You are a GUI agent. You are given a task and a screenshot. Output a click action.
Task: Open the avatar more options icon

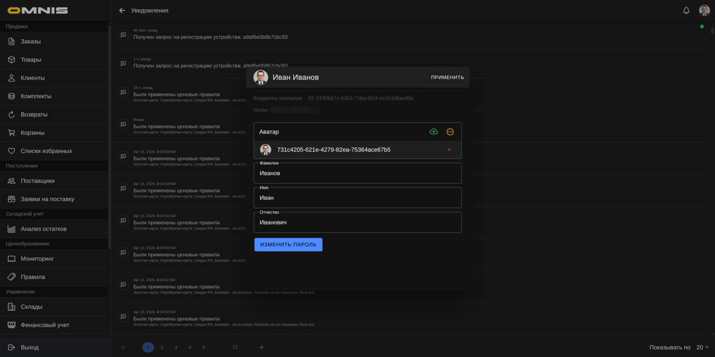450,132
